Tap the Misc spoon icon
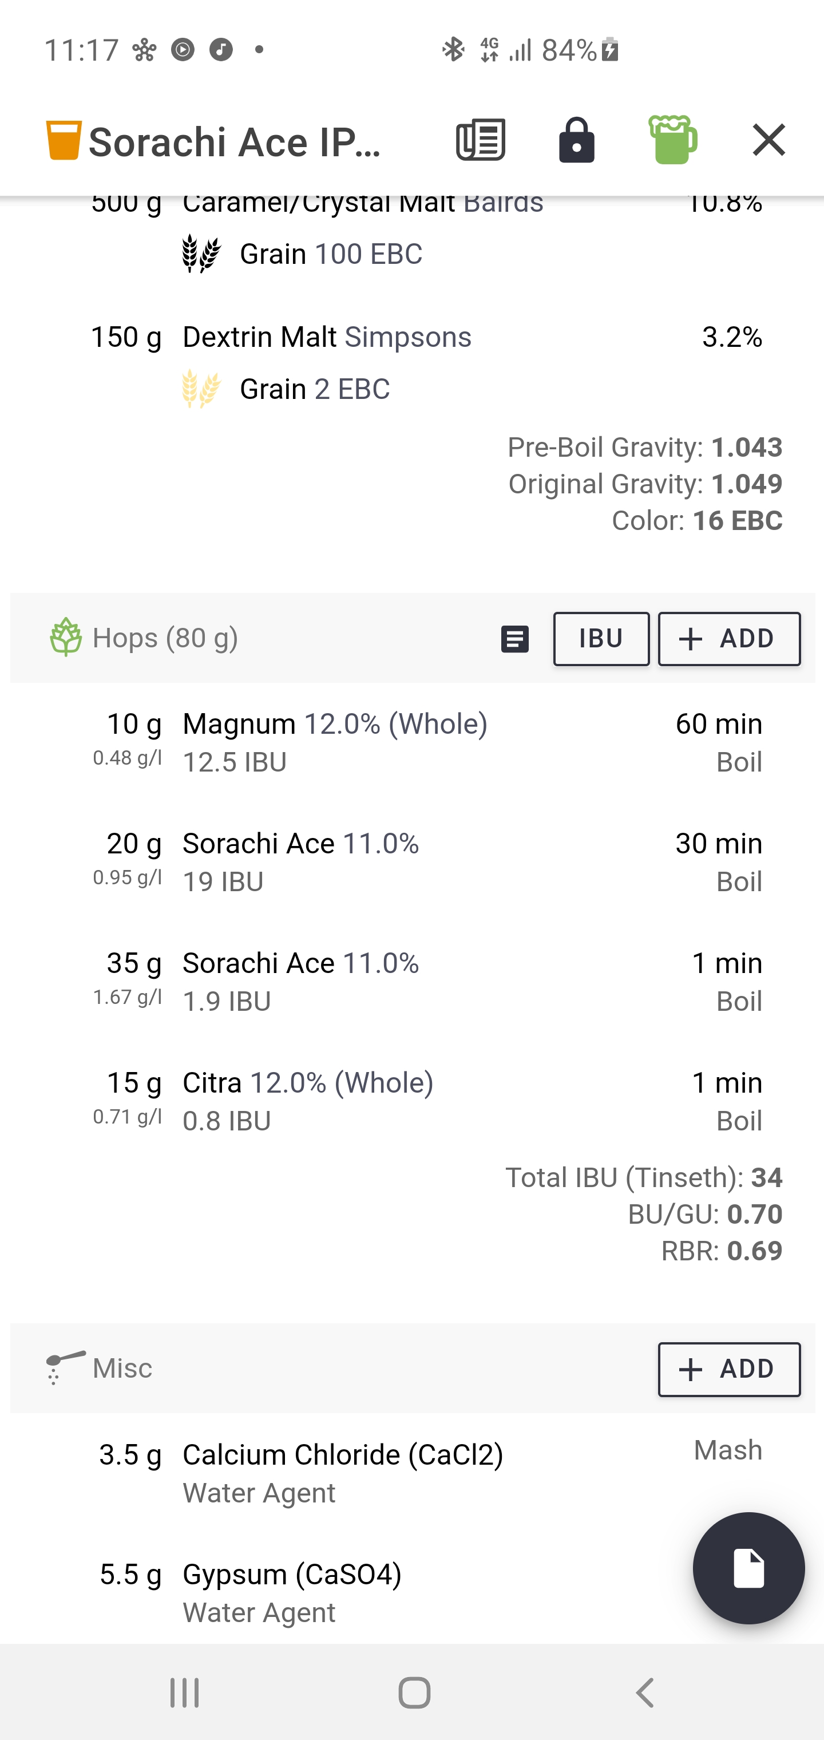The width and height of the screenshot is (824, 1740). [65, 1367]
